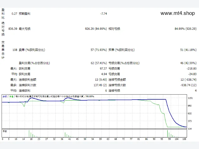The width and height of the screenshot is (199, 149).
Task: Select the maximal consecutive profit value 137.49 (2)
Action: coord(100,85)
